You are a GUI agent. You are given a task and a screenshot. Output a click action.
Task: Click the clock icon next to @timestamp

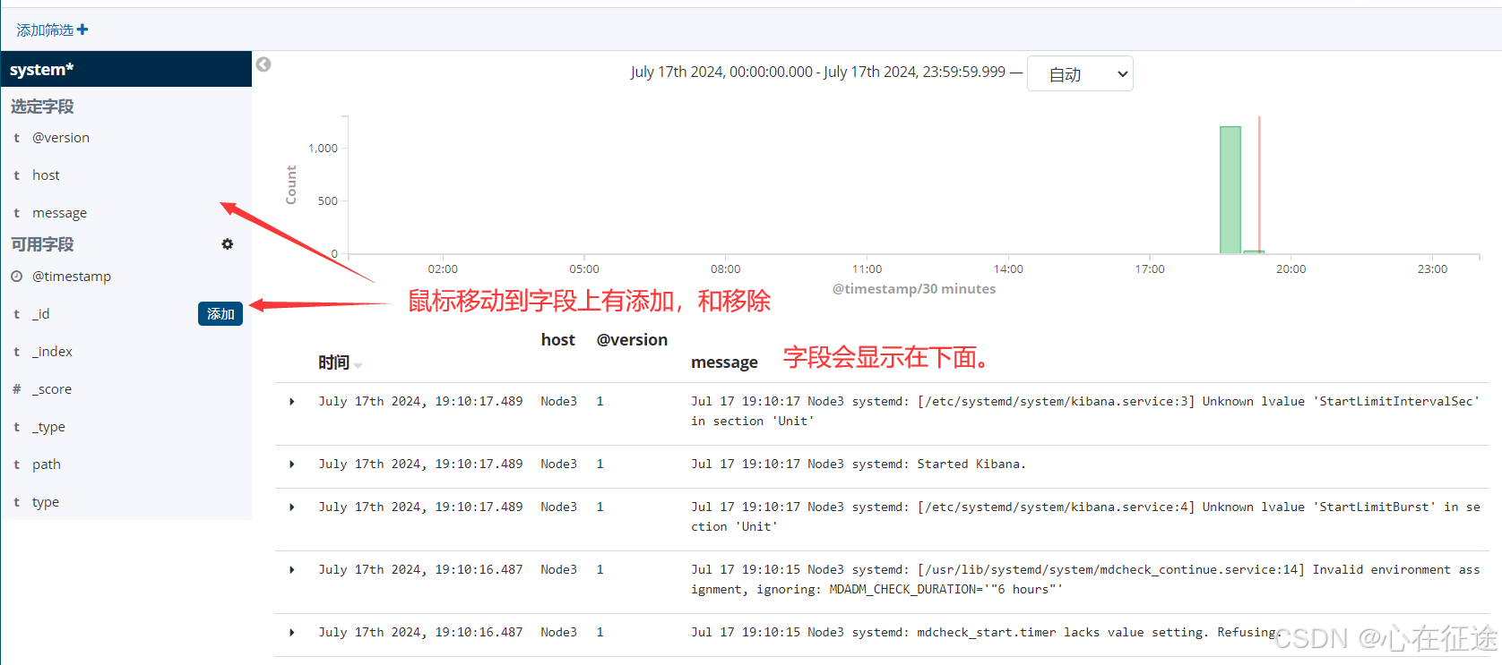click(x=16, y=277)
